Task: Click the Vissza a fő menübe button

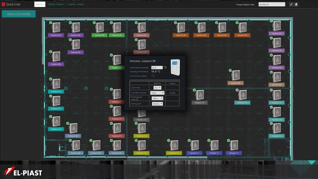Action: tap(19, 14)
